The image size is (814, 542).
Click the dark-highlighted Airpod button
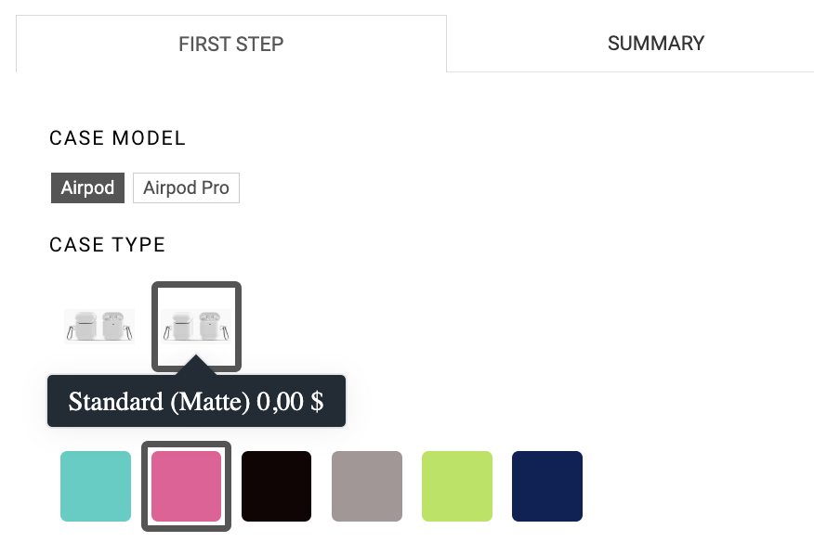point(87,187)
